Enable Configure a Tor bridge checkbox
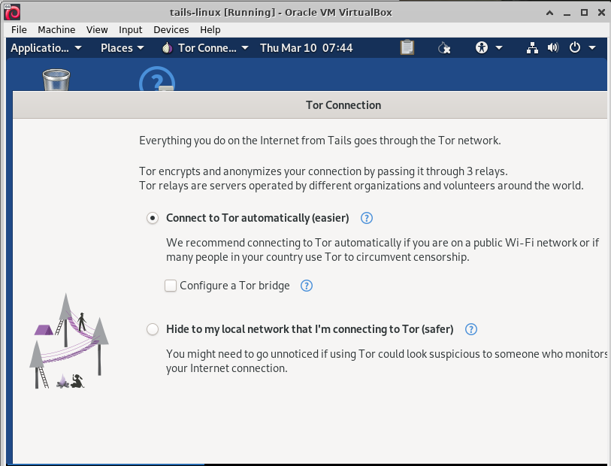Viewport: 611px width, 466px height. [171, 286]
